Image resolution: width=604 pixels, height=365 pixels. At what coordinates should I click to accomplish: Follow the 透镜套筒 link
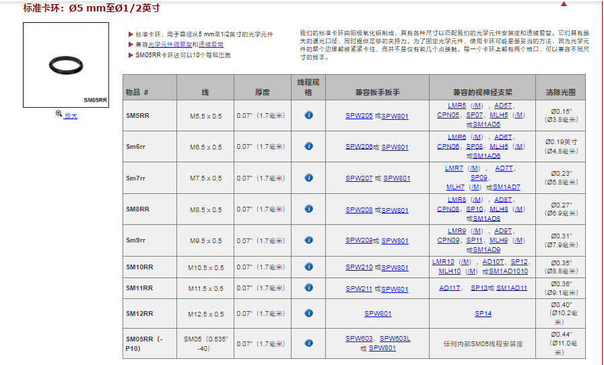[x=211, y=44]
